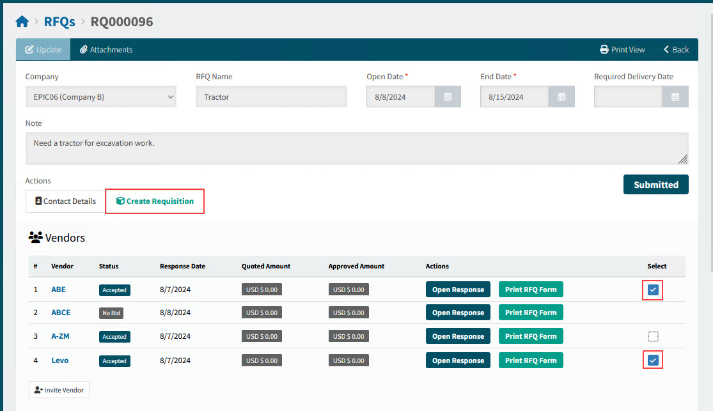Viewport: 713px width, 411px height.
Task: Open Response for vendor ABCE
Action: [458, 313]
